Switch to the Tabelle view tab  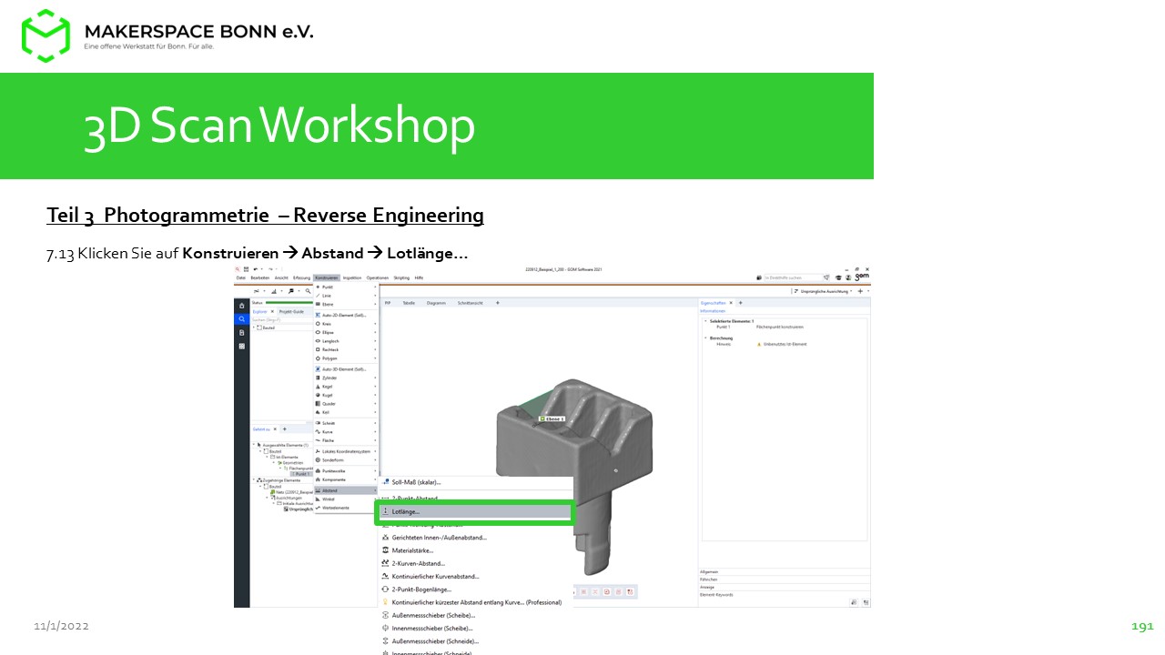[409, 302]
